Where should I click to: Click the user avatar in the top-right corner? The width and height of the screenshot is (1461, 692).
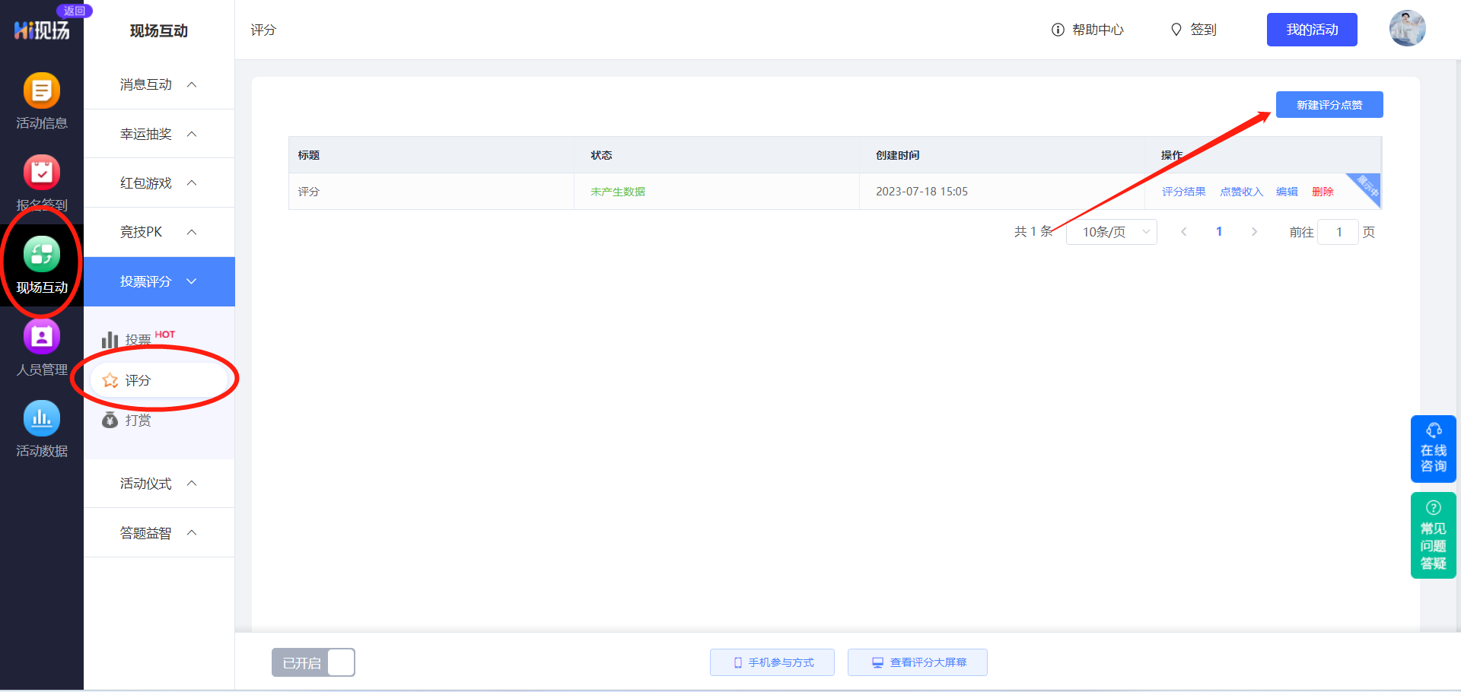[1407, 29]
